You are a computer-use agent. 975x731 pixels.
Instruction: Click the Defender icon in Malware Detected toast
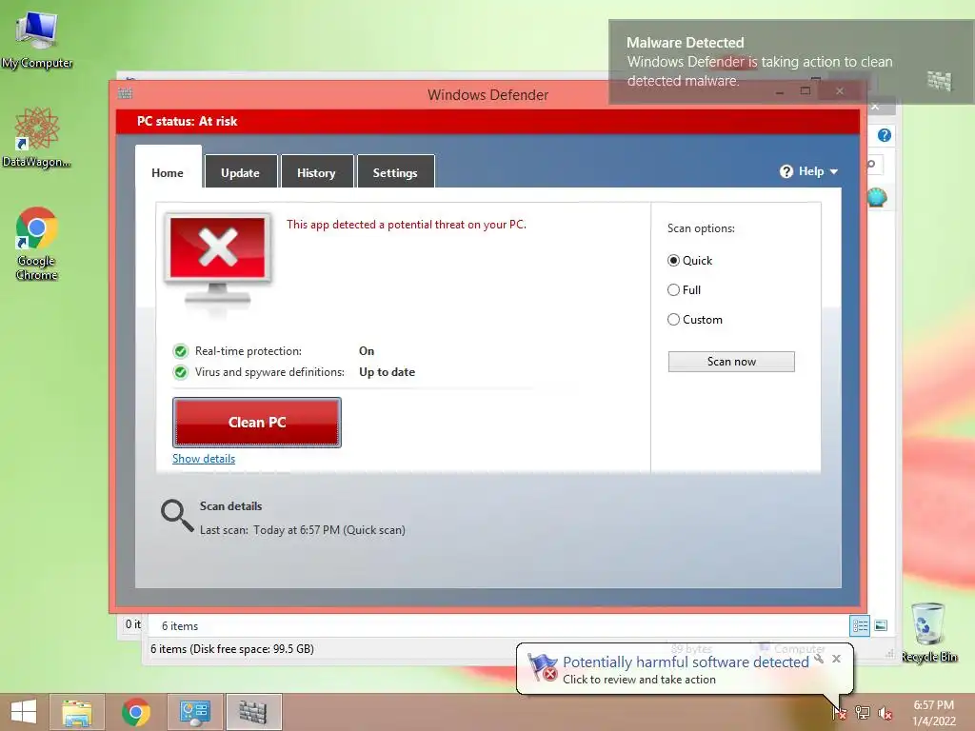click(940, 81)
